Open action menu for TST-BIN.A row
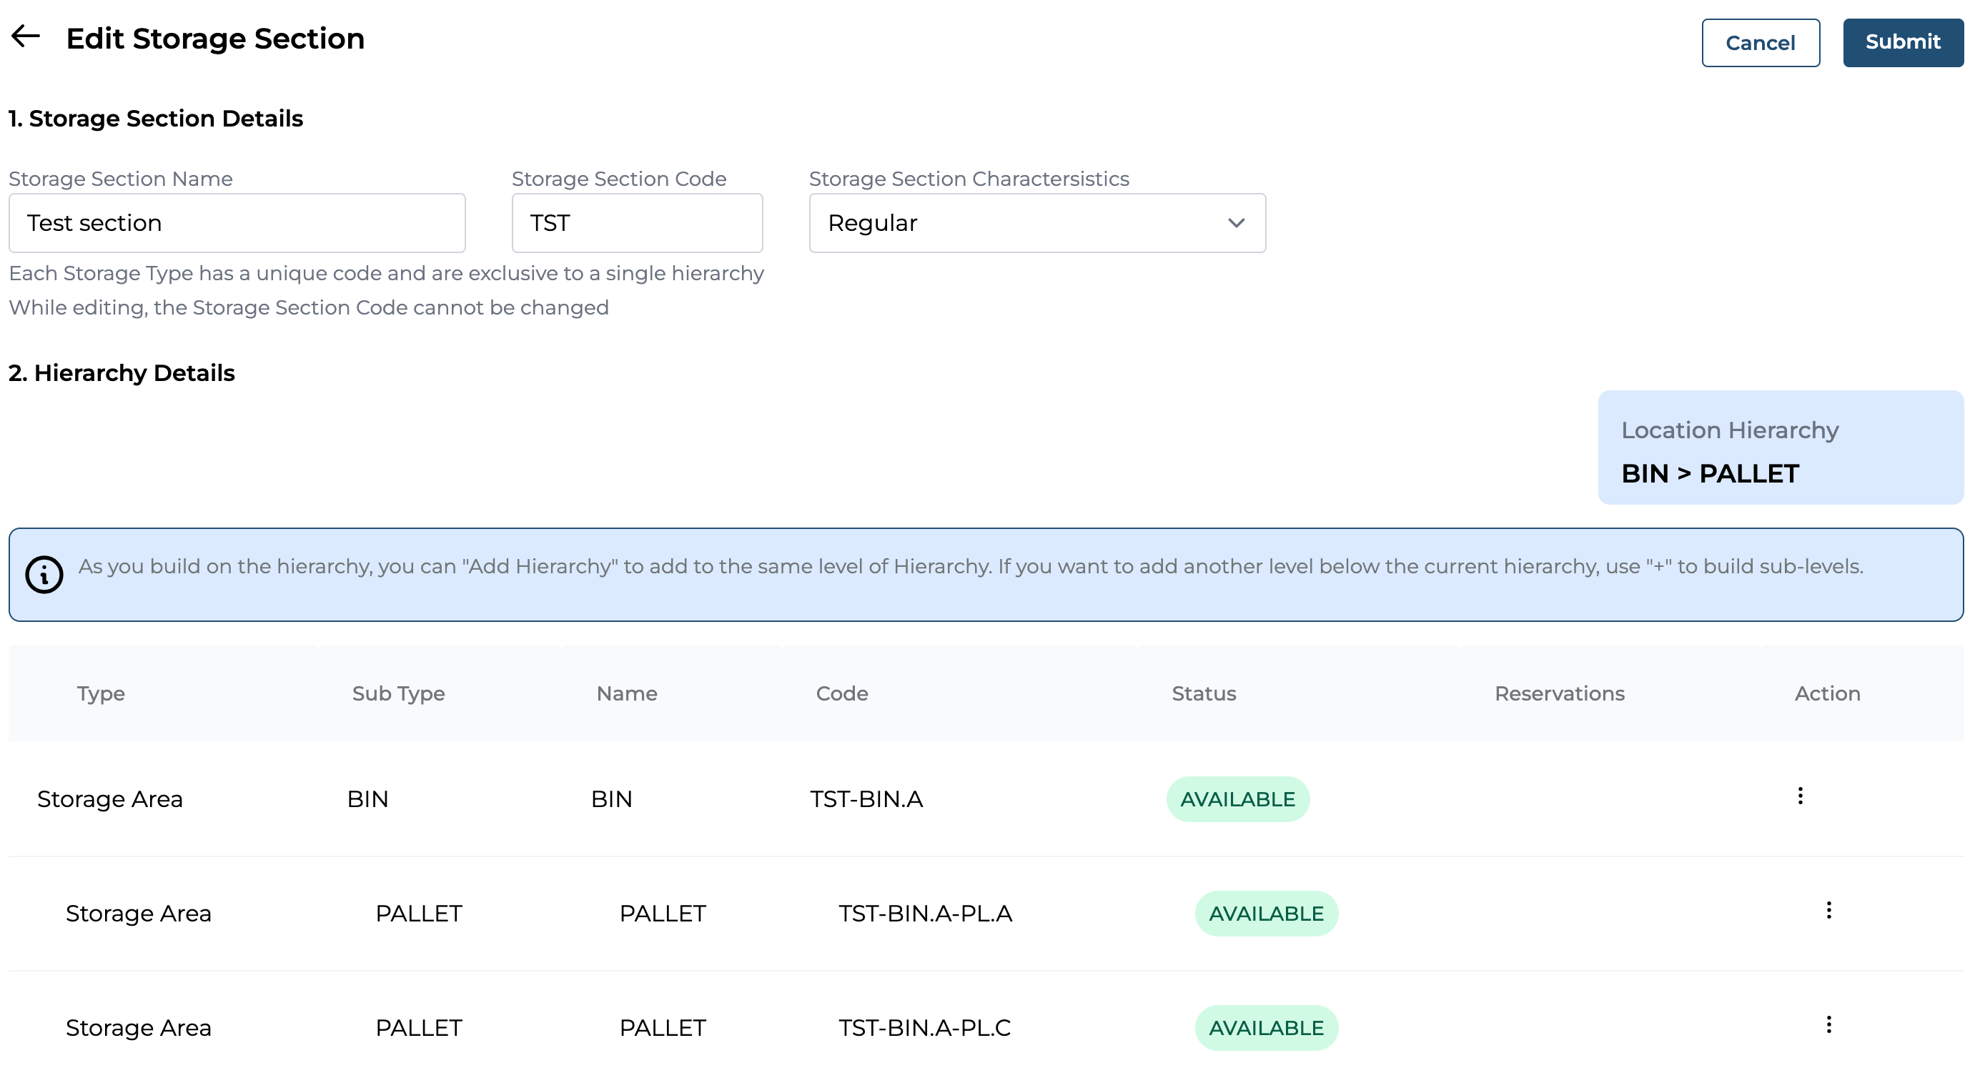This screenshot has width=1980, height=1078. coord(1799,796)
